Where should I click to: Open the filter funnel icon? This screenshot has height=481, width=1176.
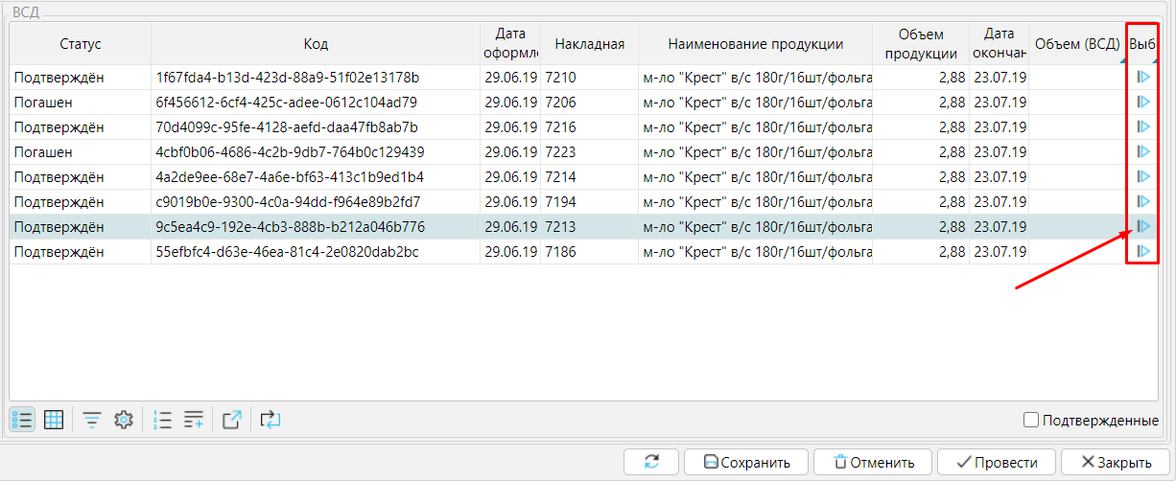click(92, 420)
